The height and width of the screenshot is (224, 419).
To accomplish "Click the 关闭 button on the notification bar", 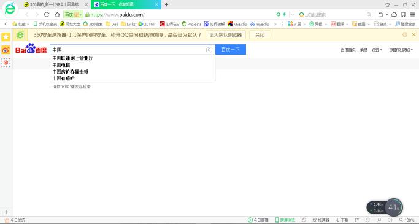I will 260,35.
